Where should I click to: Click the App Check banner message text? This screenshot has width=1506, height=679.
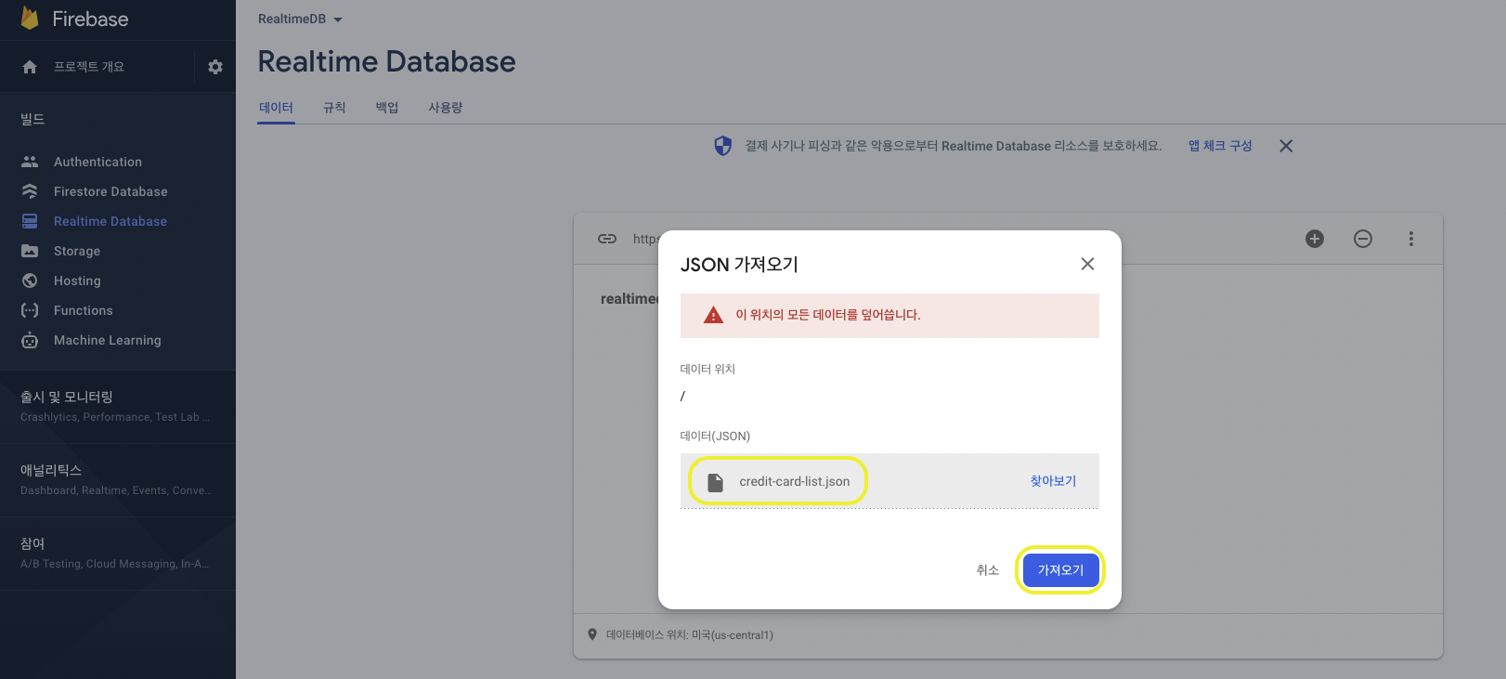pos(954,146)
